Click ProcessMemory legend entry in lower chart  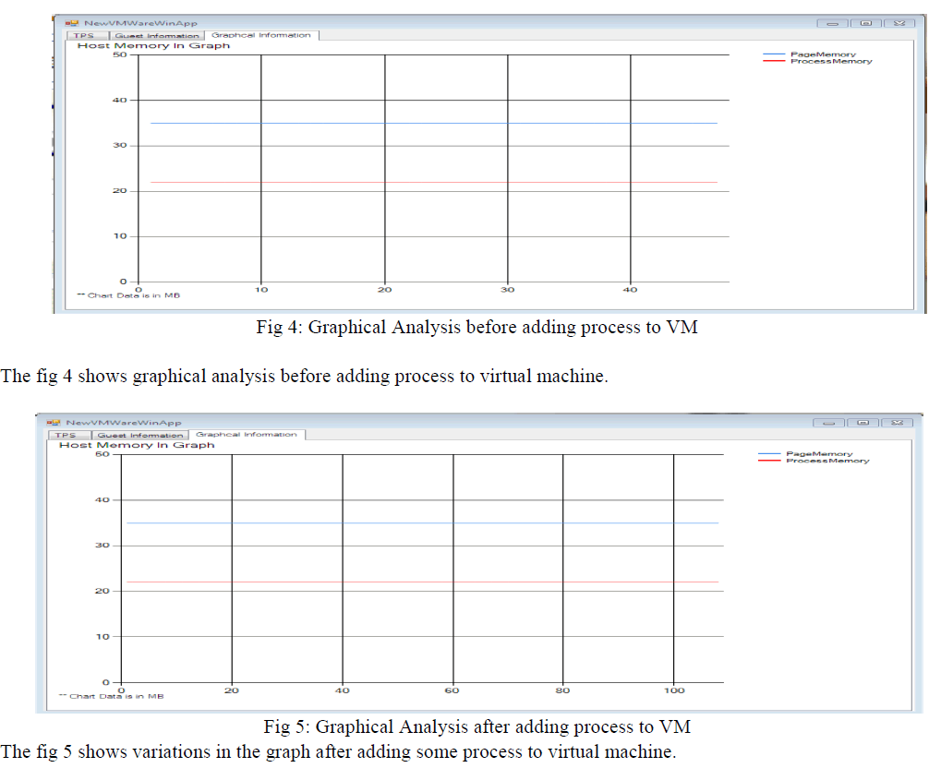click(x=827, y=461)
